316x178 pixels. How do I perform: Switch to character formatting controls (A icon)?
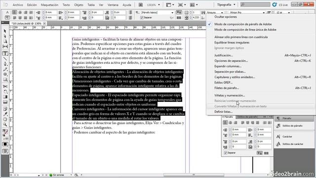7,12
